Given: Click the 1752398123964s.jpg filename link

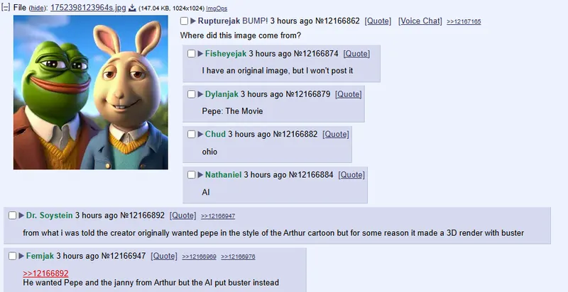Looking at the screenshot, I should point(88,8).
